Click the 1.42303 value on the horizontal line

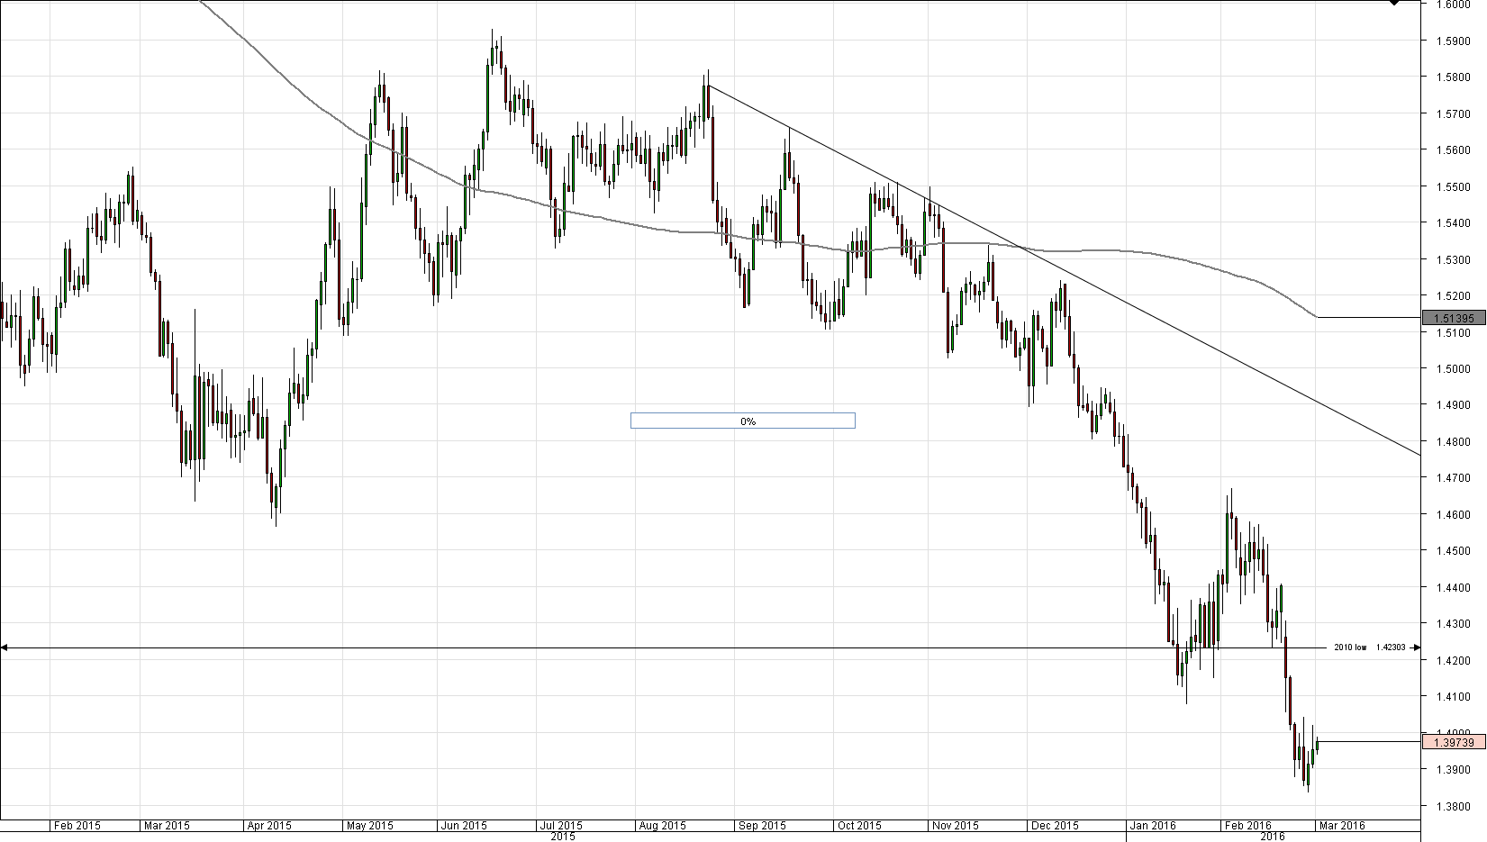[1391, 647]
